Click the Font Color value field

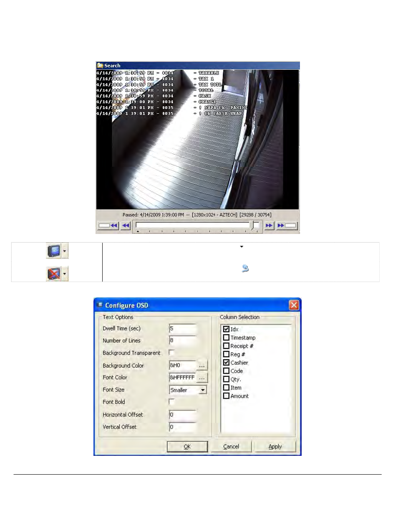click(182, 378)
